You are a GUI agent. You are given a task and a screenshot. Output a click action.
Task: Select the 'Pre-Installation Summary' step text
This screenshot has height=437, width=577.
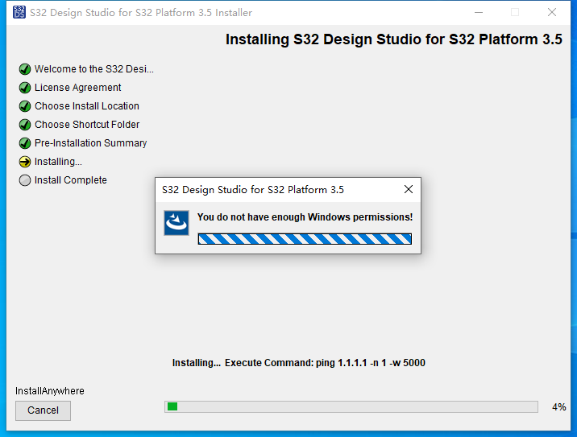(90, 143)
